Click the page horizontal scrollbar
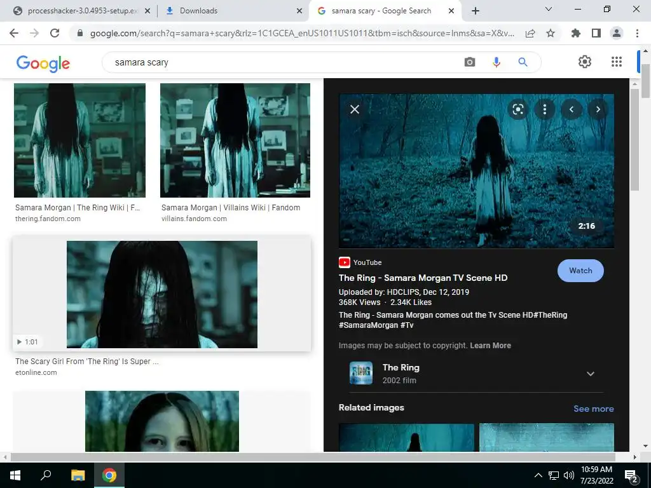This screenshot has height=488, width=651. coord(313,457)
